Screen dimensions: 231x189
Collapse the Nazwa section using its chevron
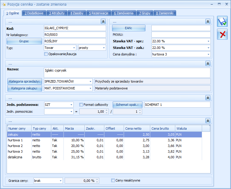click(208, 63)
